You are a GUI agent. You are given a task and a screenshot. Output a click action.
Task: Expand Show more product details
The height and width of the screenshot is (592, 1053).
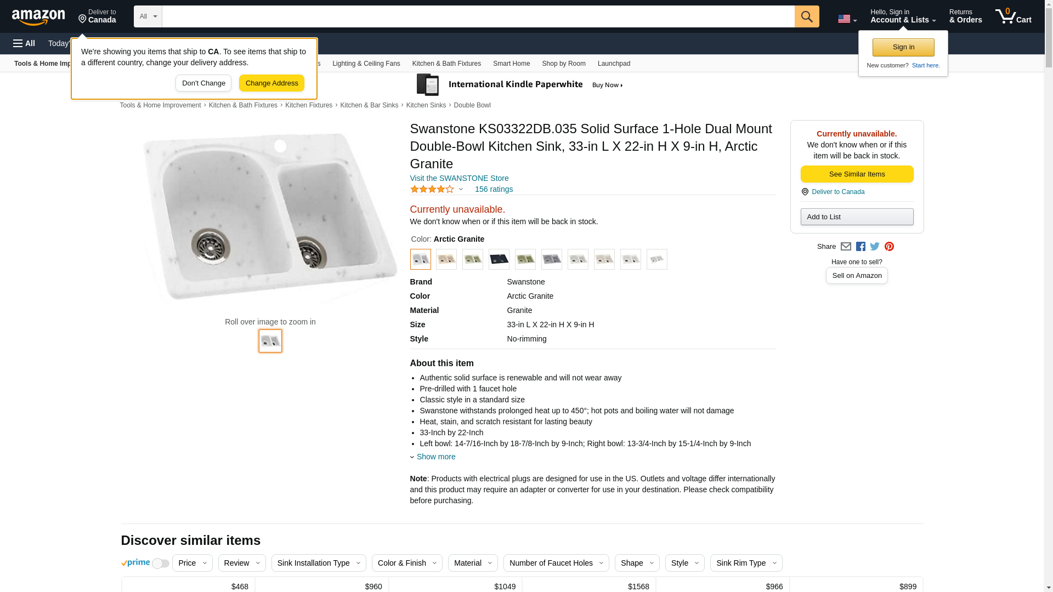tap(435, 457)
